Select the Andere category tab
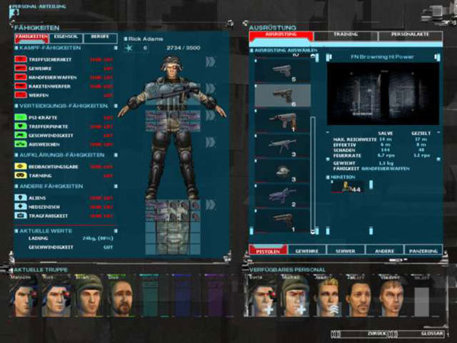 (x=384, y=251)
